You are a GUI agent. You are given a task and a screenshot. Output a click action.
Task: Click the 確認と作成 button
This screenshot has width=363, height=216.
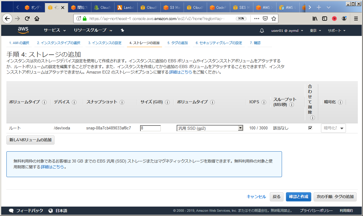coord(298,197)
